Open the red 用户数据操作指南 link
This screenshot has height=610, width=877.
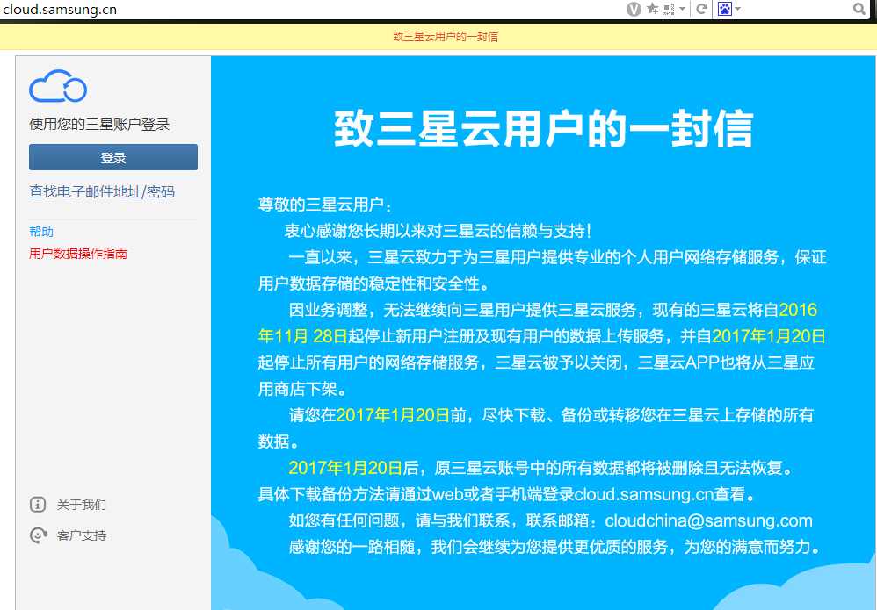[78, 254]
